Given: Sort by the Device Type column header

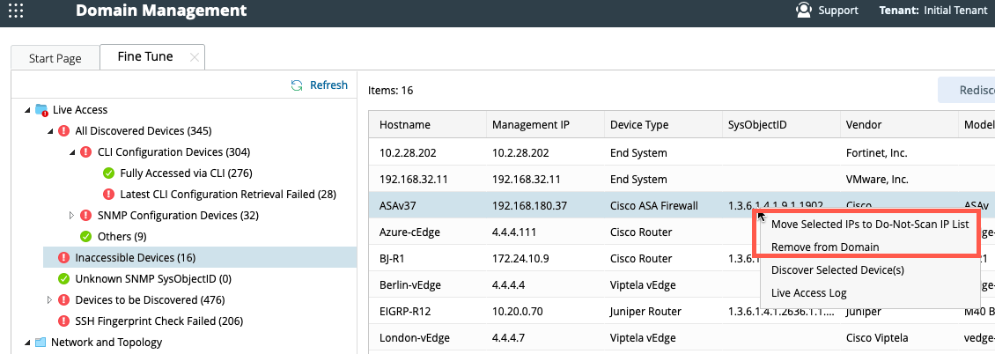Looking at the screenshot, I should point(664,125).
